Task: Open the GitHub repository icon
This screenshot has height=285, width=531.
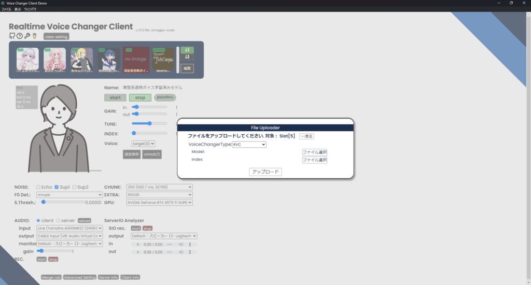Action: 12,36
